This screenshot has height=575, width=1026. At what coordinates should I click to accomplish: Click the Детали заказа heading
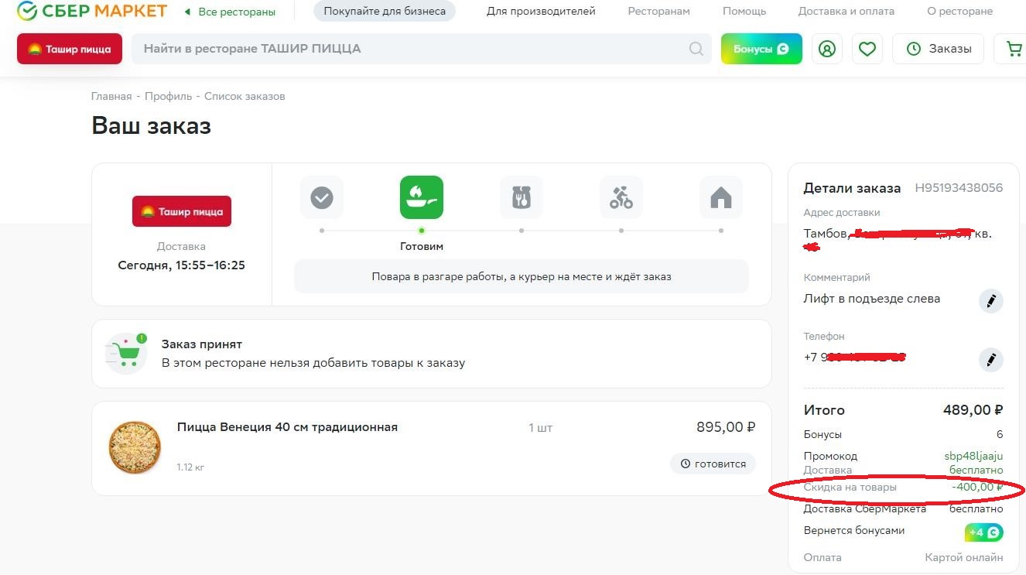pos(852,188)
